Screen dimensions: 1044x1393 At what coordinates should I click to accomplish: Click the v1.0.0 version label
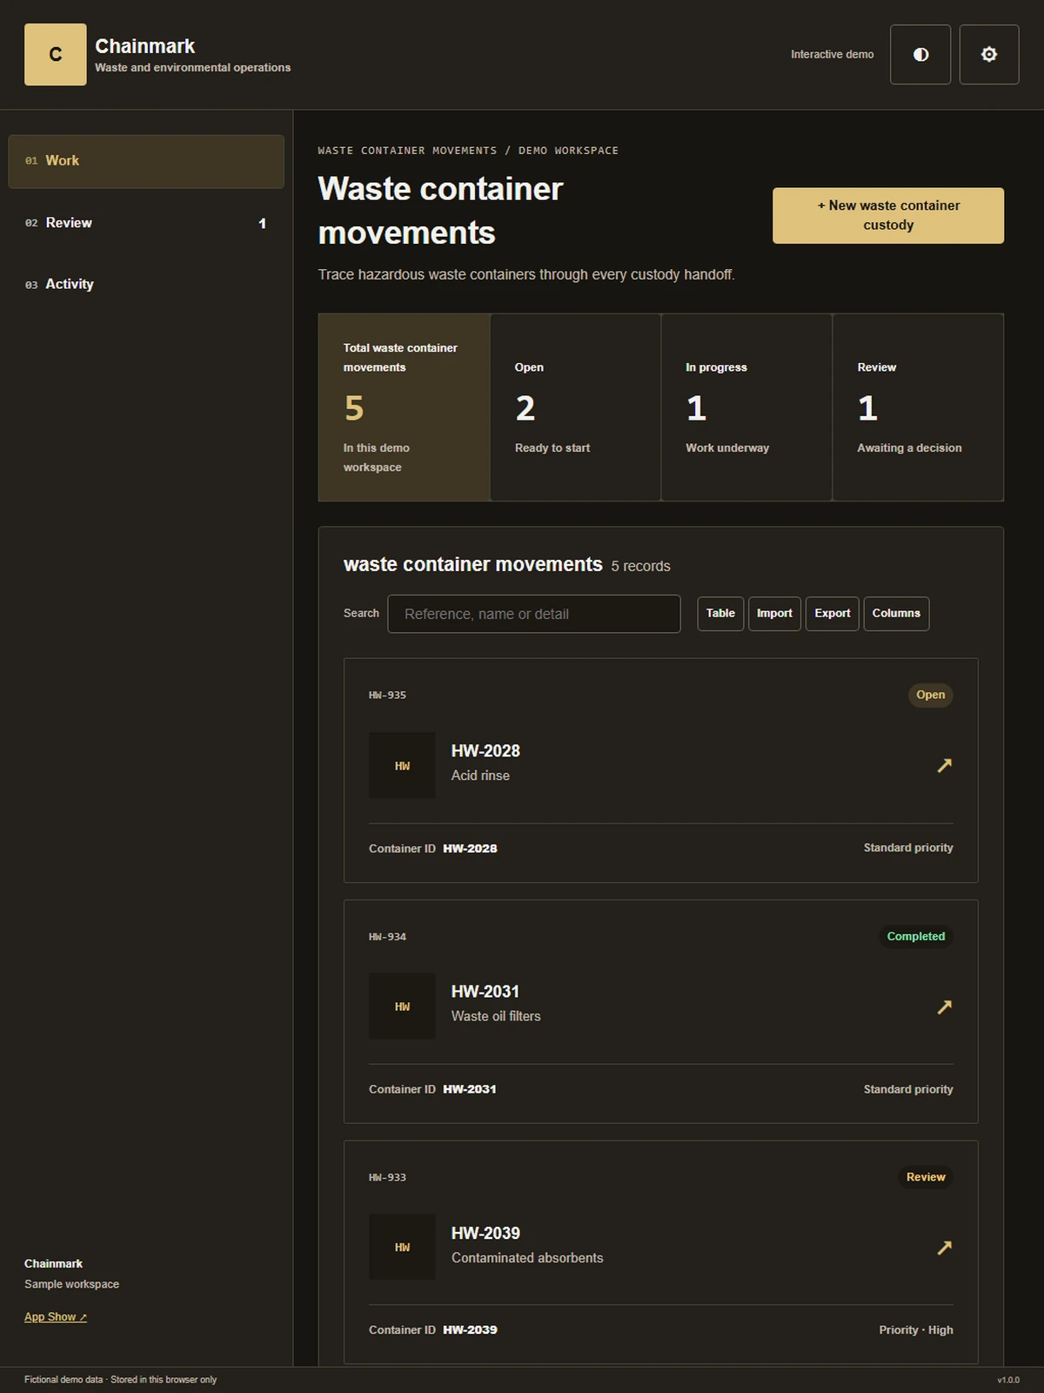coord(1008,1380)
